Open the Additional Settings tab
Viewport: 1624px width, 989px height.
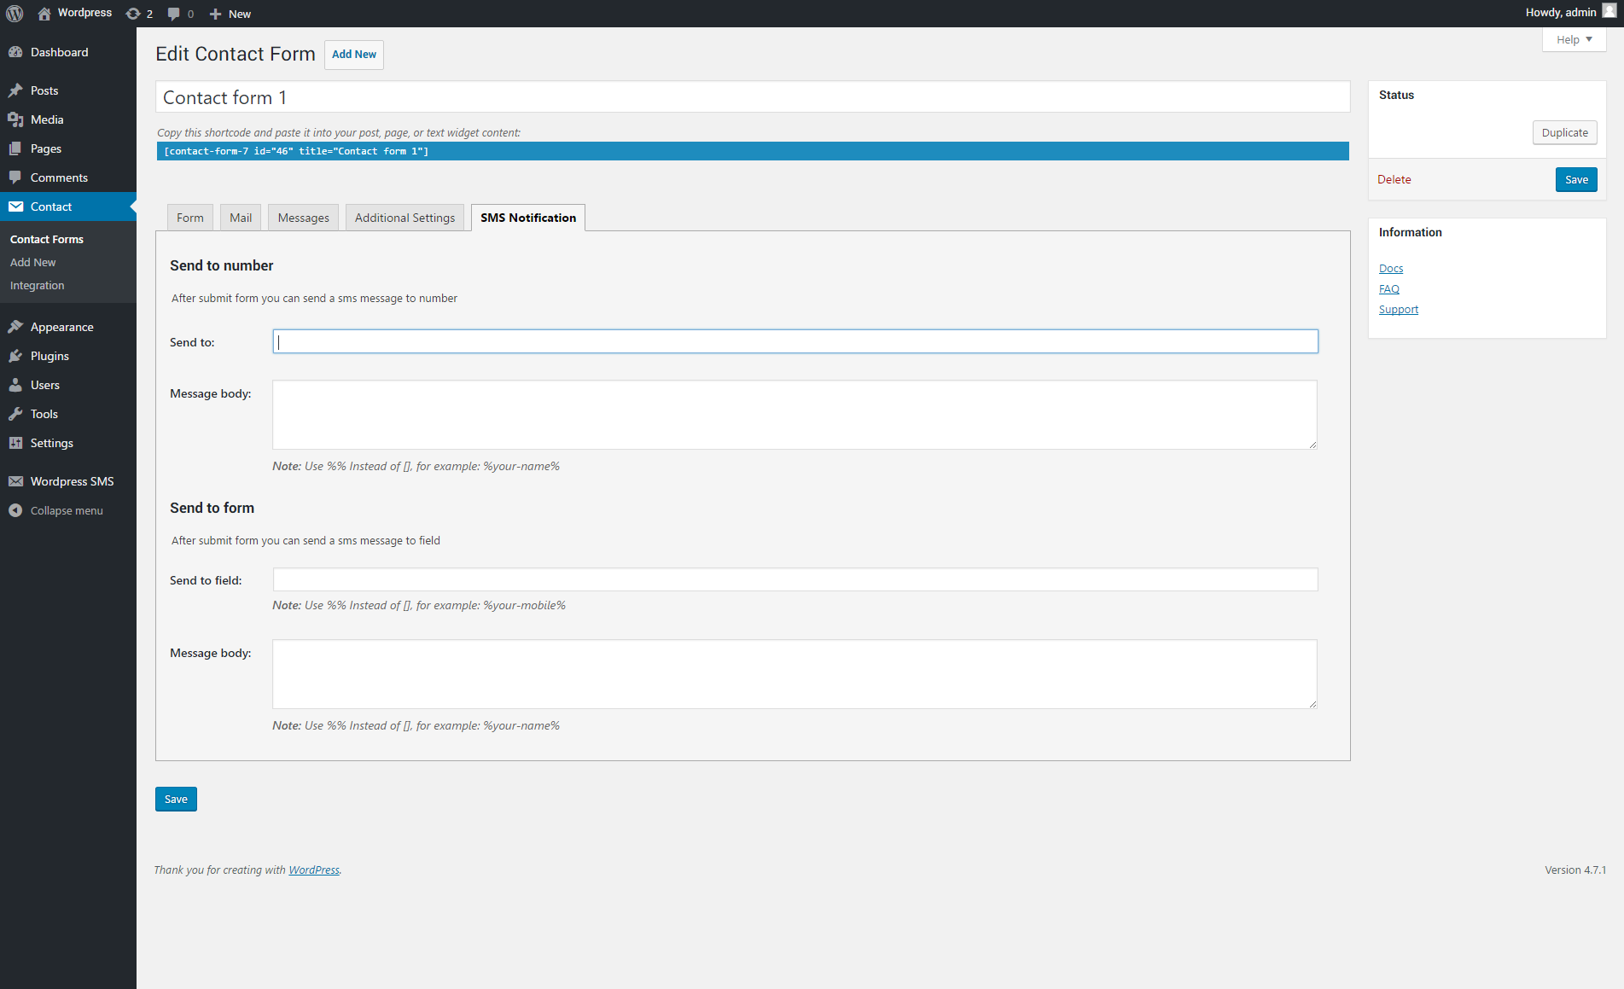405,218
